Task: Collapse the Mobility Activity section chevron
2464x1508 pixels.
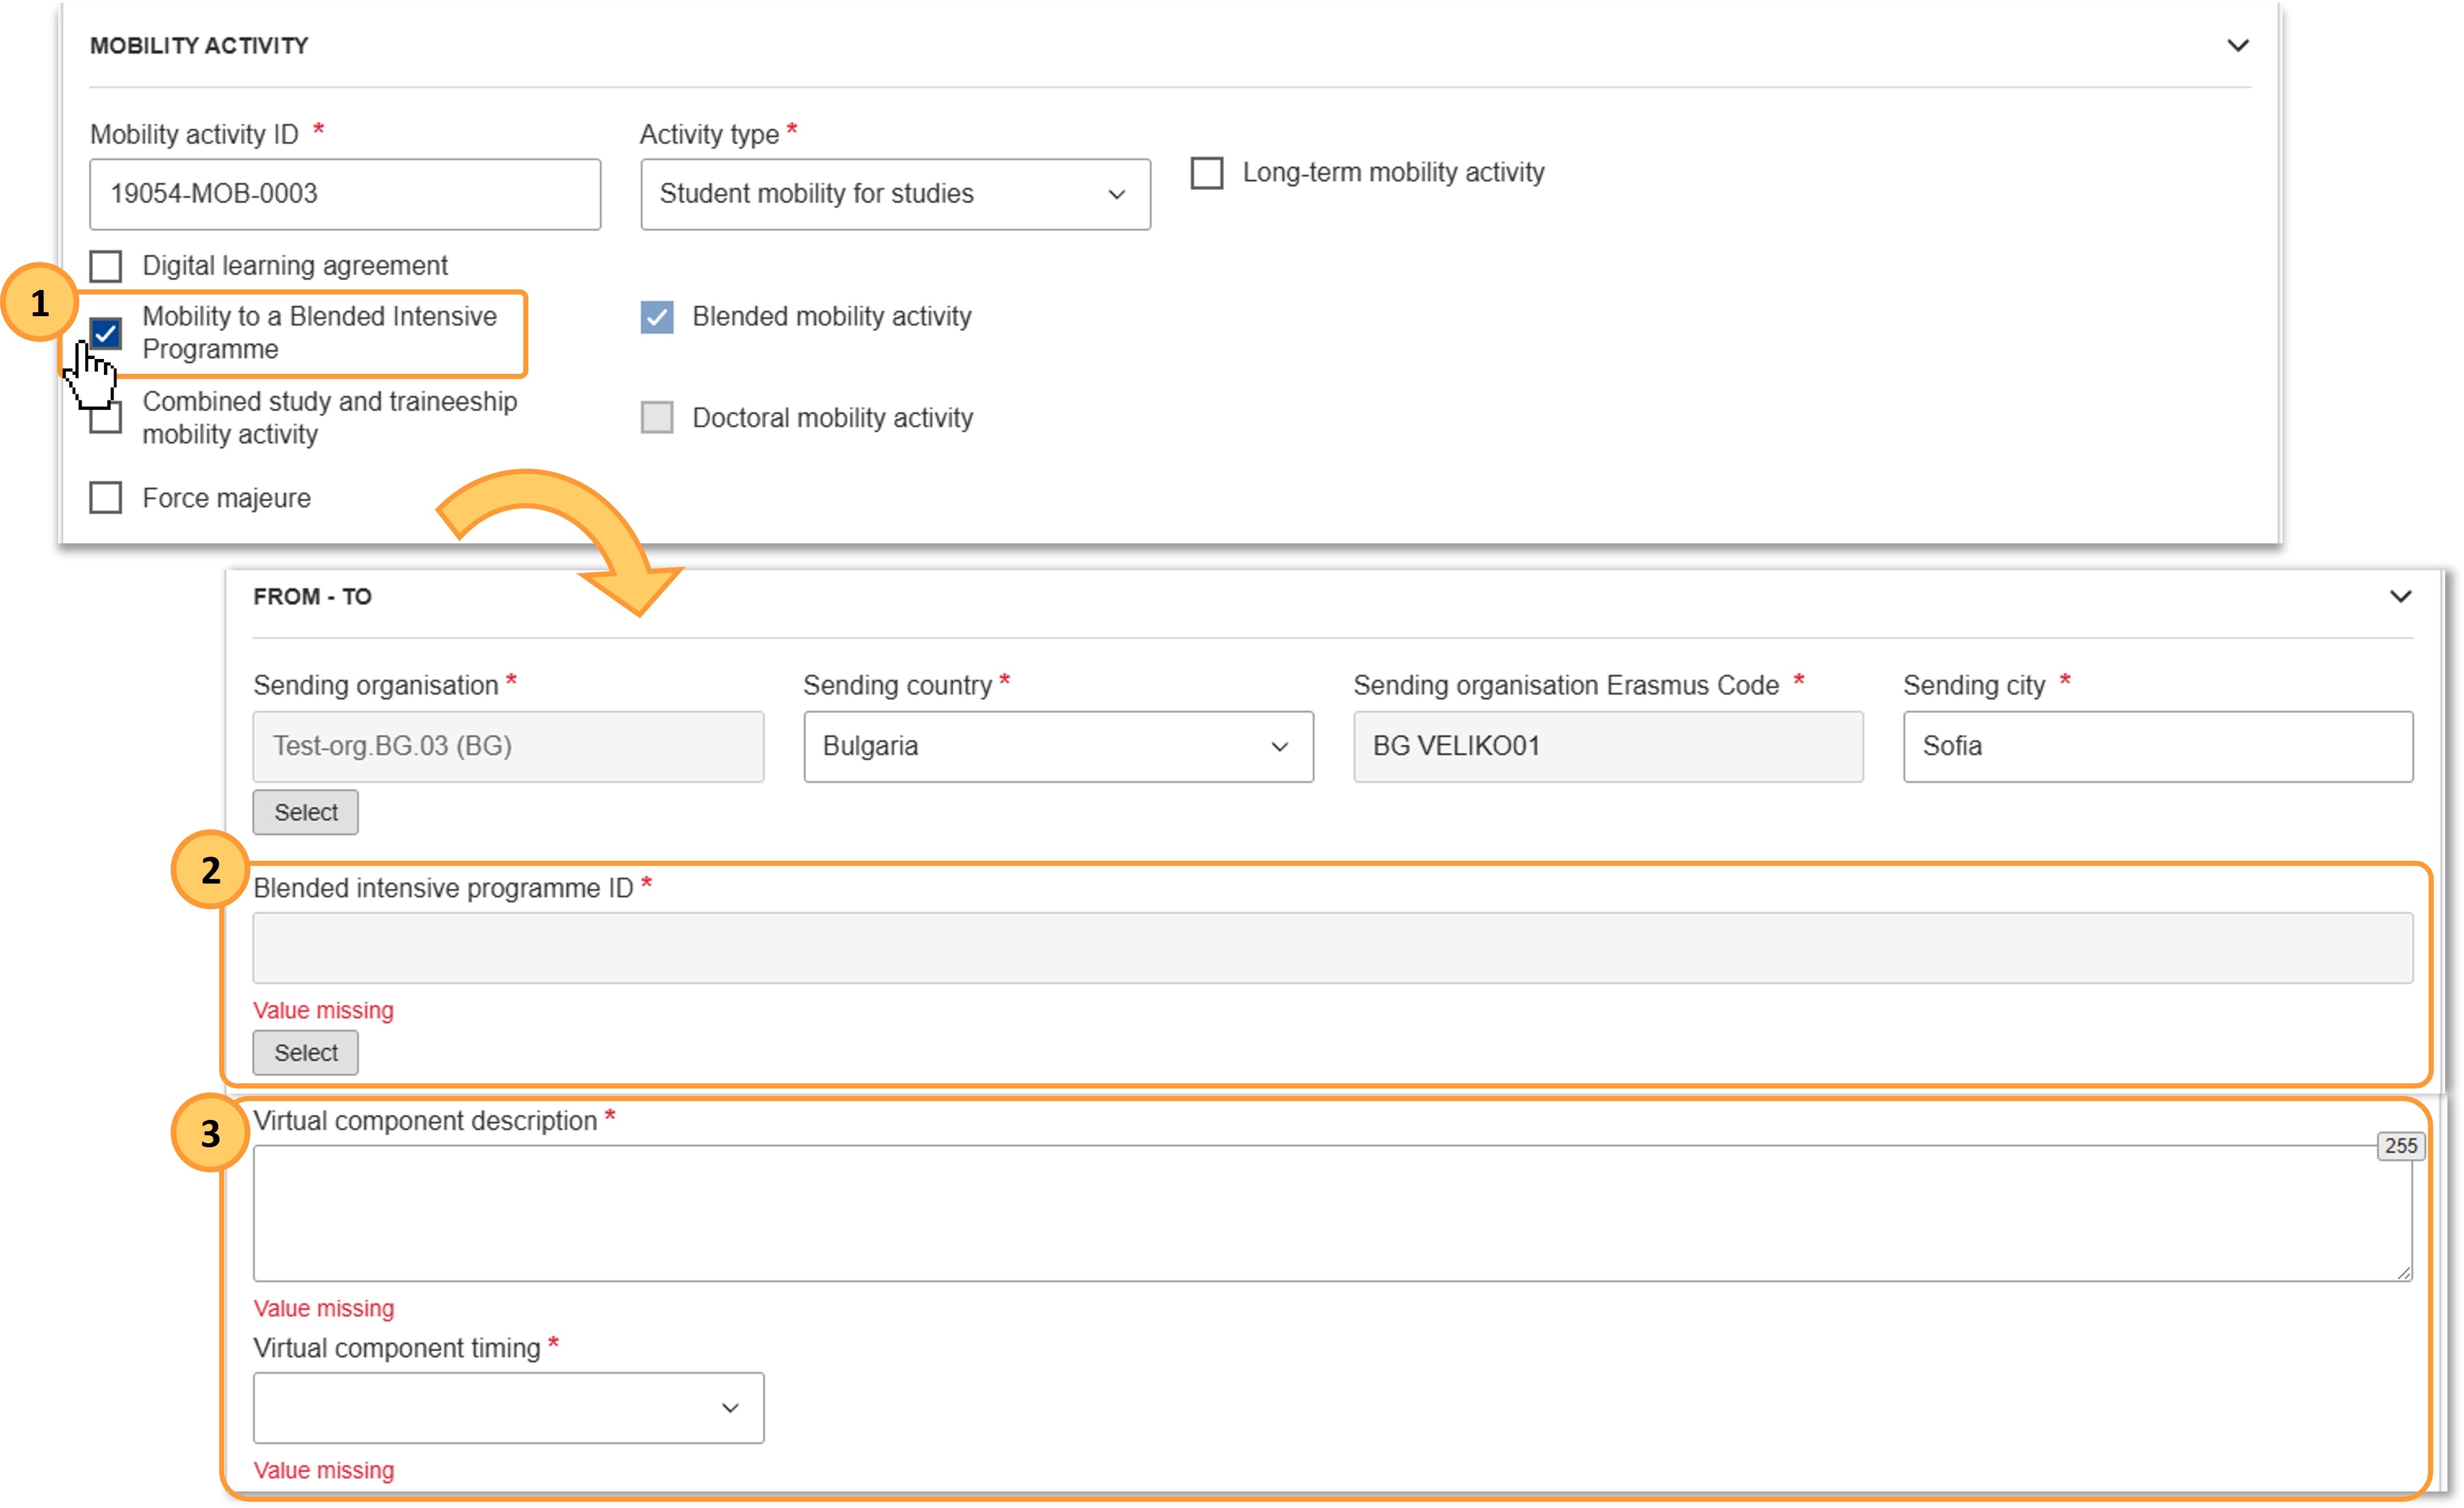Action: (2238, 45)
